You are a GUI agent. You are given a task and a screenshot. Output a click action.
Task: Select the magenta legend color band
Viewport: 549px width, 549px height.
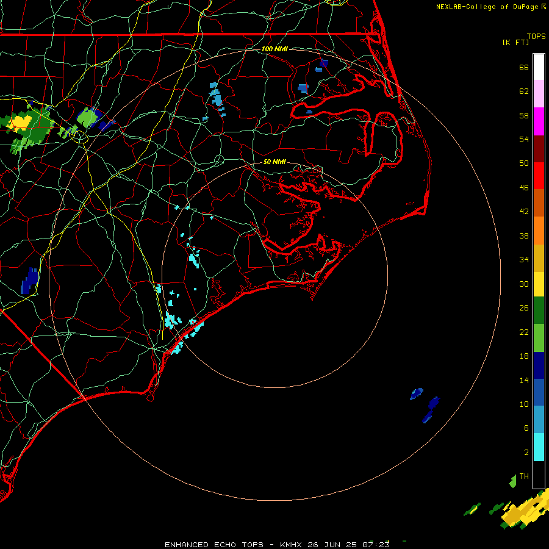(x=539, y=121)
